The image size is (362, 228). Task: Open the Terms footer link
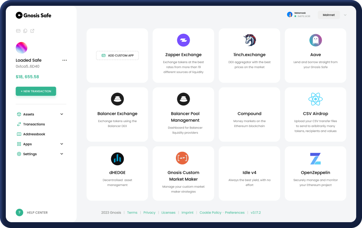pyautogui.click(x=132, y=212)
